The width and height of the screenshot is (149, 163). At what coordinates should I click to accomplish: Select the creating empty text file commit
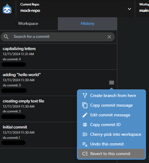click(38, 109)
